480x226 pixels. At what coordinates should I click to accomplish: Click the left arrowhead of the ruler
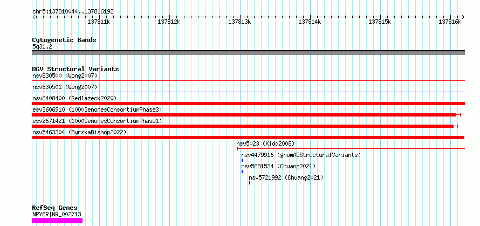click(33, 17)
